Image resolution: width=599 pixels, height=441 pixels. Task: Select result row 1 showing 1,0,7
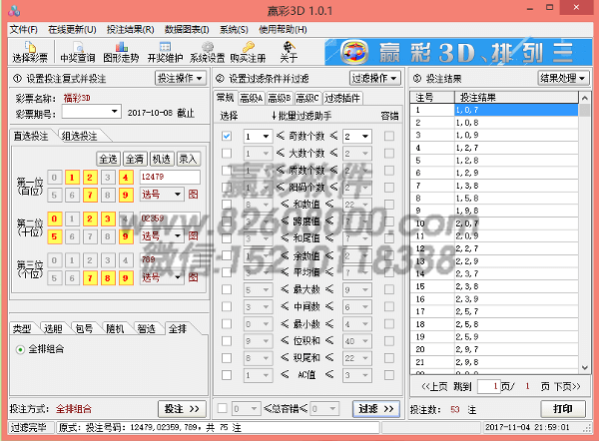[x=494, y=110]
